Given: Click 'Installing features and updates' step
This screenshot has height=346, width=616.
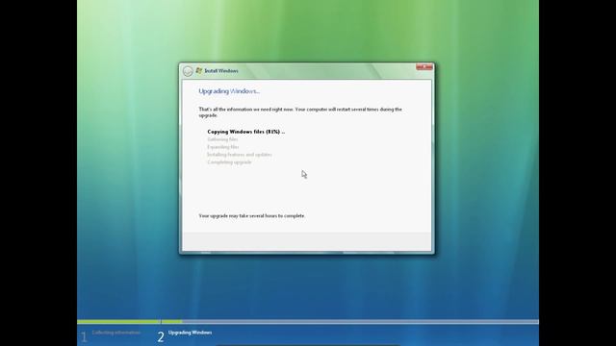Looking at the screenshot, I should point(240,155).
